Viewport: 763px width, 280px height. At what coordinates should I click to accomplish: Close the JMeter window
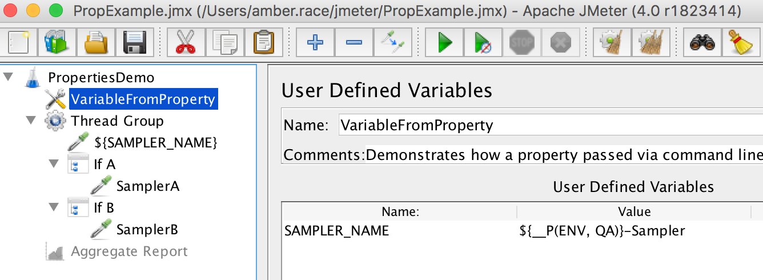[x=11, y=10]
